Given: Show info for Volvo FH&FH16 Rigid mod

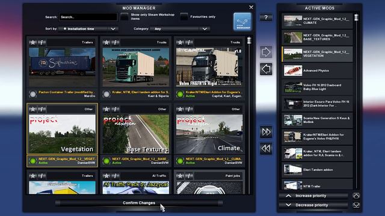Looking at the screenshot, I should coord(189,43).
